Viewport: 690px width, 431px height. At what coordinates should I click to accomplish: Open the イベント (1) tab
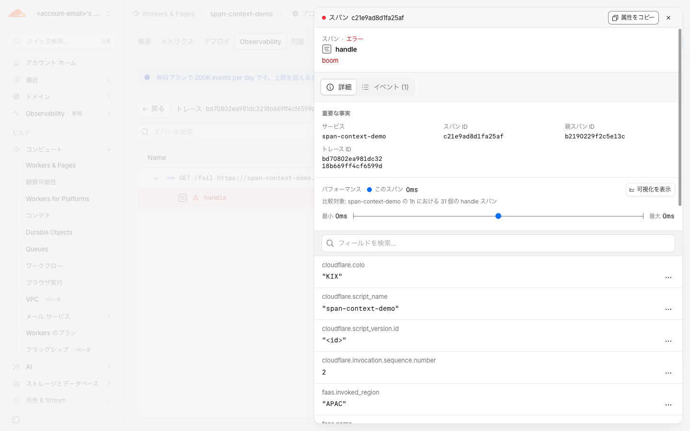pos(386,87)
